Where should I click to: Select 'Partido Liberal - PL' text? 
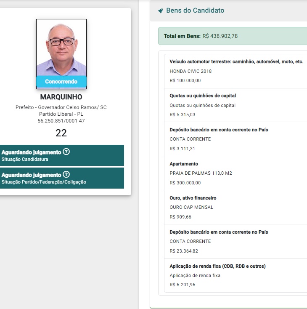(x=61, y=114)
